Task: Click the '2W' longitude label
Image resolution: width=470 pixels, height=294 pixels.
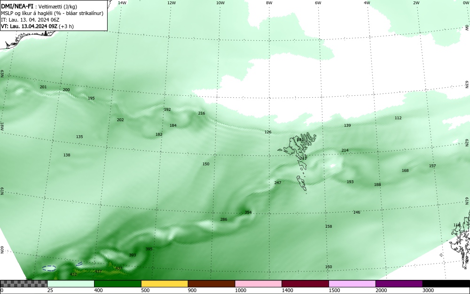Action: pyautogui.click(x=416, y=3)
